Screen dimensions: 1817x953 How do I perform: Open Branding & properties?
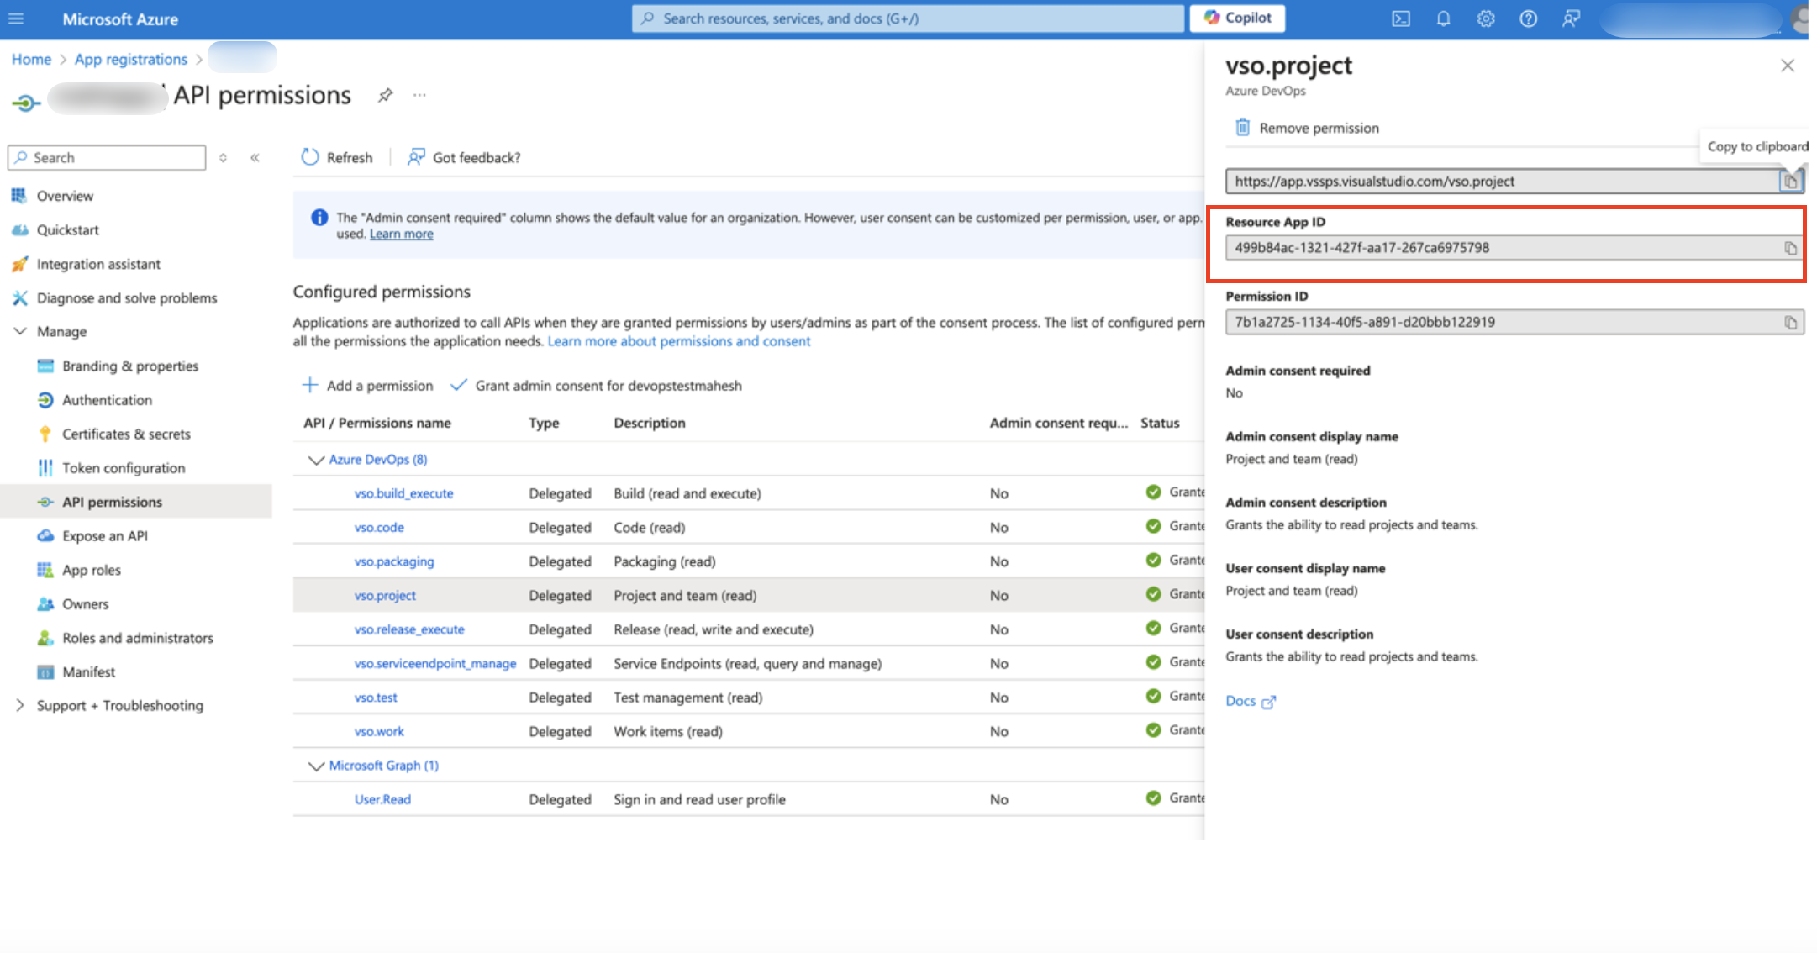tap(130, 366)
